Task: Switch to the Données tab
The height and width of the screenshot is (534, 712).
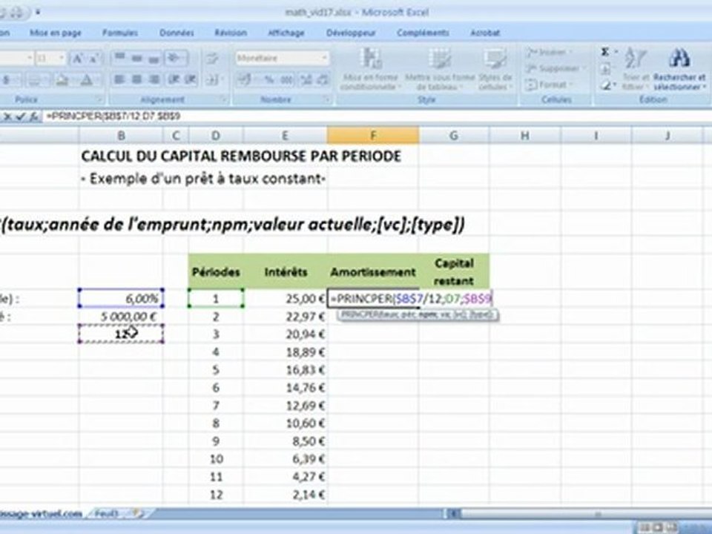Action: pyautogui.click(x=177, y=33)
